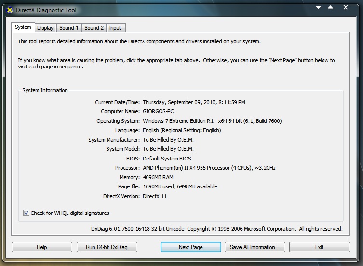Open the Sound 2 tab

pyautogui.click(x=94, y=28)
